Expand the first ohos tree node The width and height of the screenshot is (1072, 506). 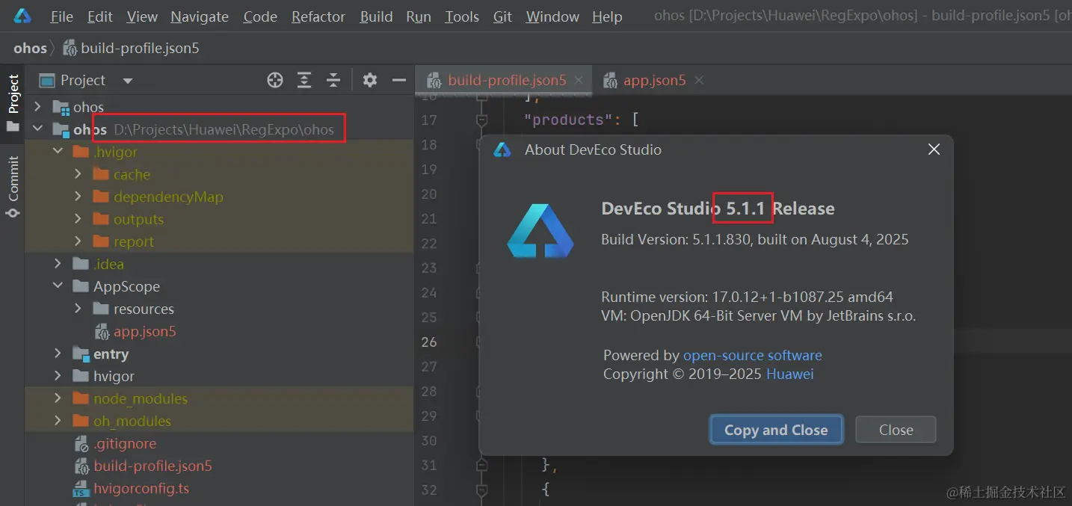(37, 107)
